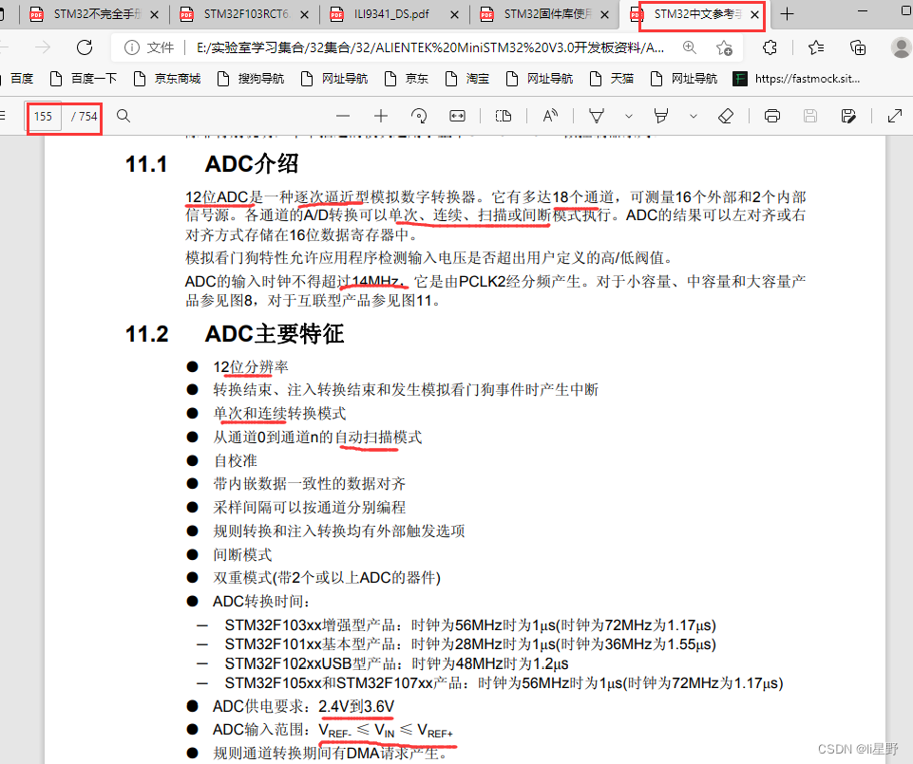
Task: Select the PDF draw pen tool
Action: [597, 117]
